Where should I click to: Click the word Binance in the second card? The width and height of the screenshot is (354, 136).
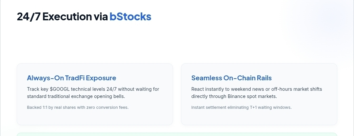tap(236, 96)
